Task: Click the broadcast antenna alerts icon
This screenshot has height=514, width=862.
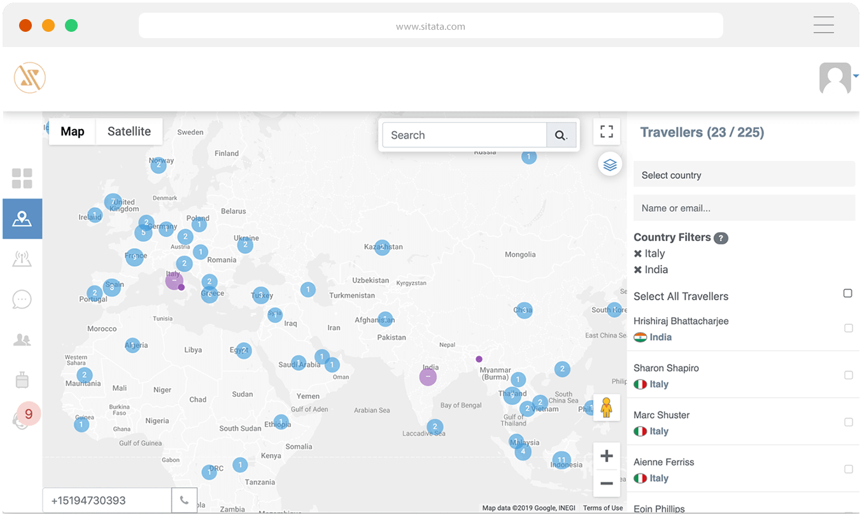Action: 22,259
